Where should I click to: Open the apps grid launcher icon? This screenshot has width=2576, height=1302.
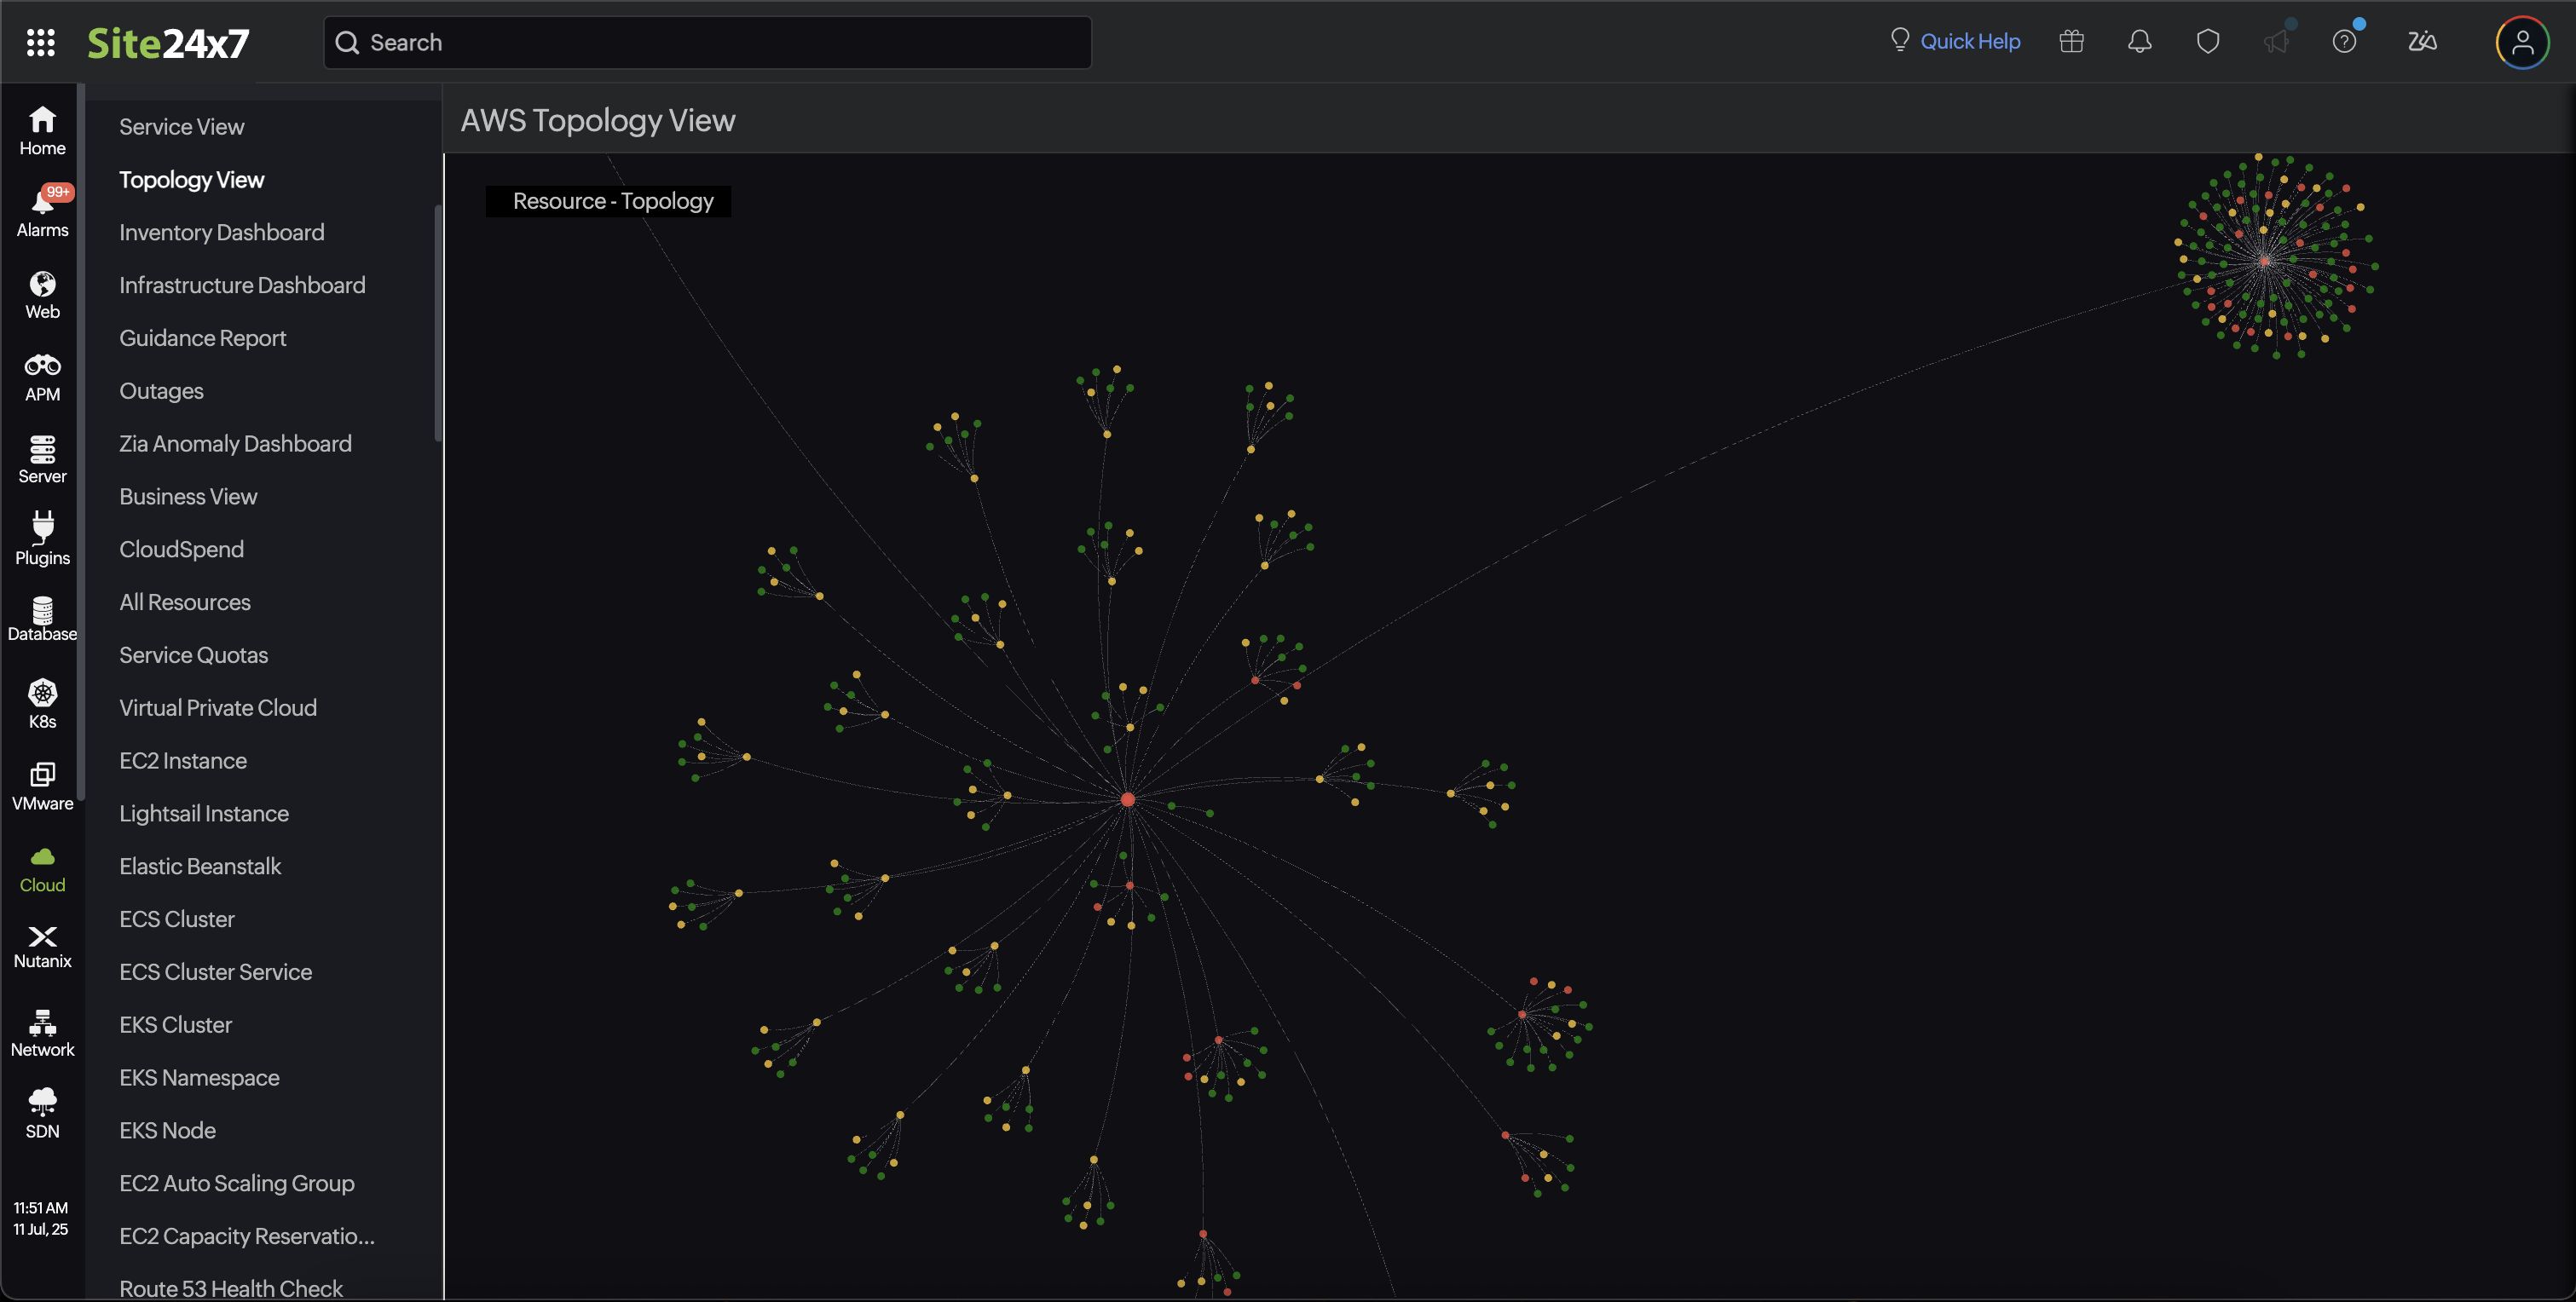click(x=40, y=42)
